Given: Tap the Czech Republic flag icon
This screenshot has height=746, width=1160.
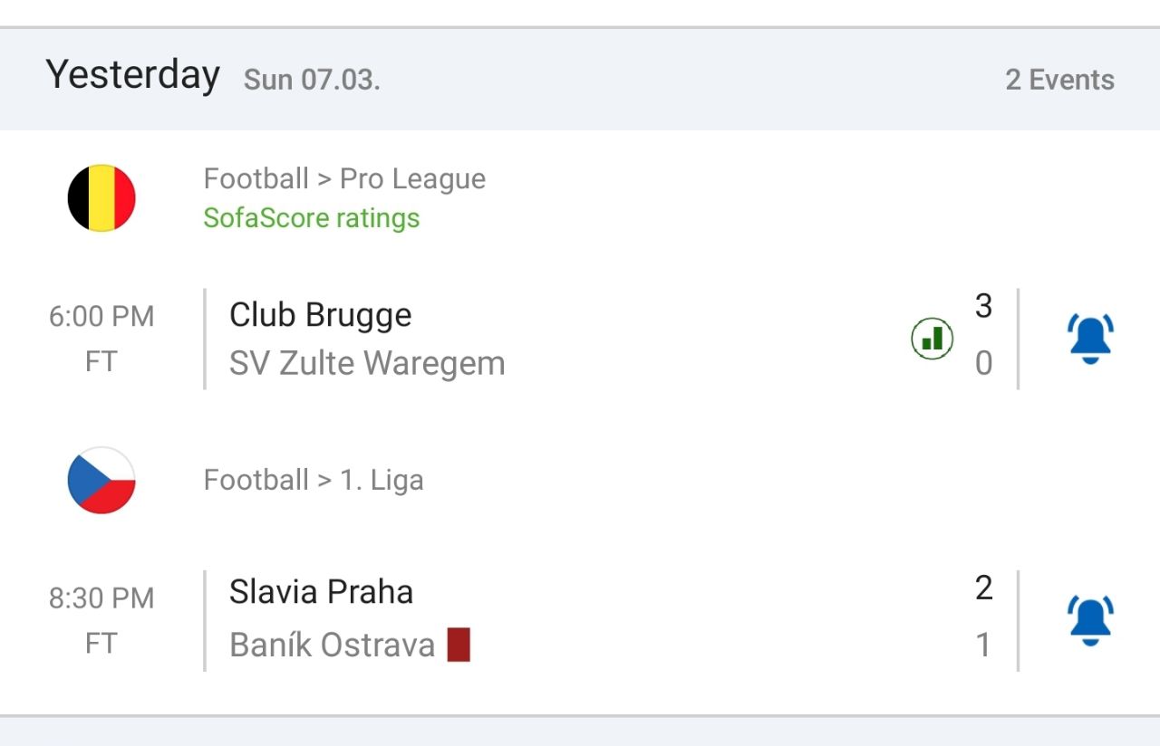Looking at the screenshot, I should [101, 480].
